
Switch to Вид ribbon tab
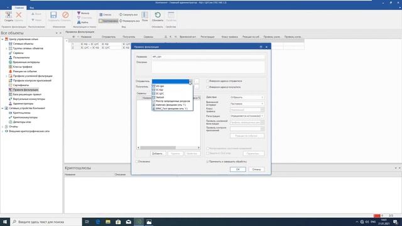point(31,8)
